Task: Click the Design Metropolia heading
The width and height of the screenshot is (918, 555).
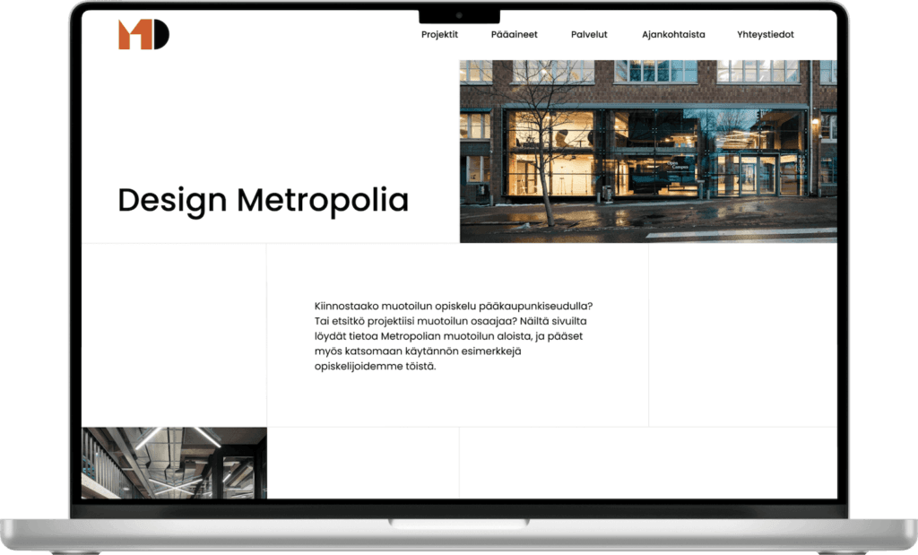Action: (x=264, y=200)
